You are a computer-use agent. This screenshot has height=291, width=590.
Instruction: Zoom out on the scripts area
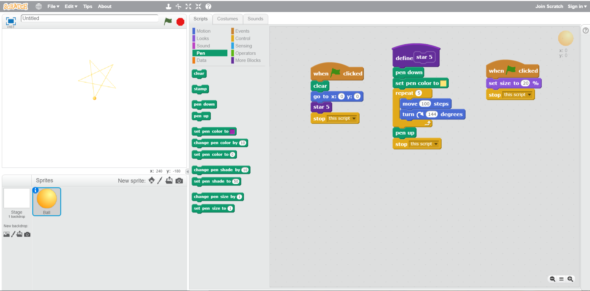click(553, 279)
